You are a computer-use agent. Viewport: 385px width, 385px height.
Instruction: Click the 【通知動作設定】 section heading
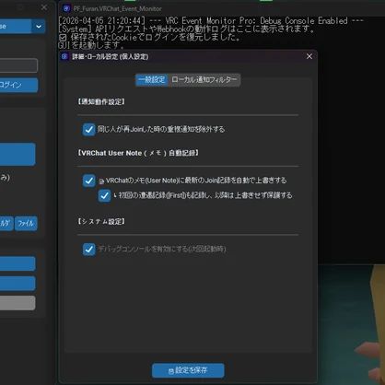tap(101, 101)
